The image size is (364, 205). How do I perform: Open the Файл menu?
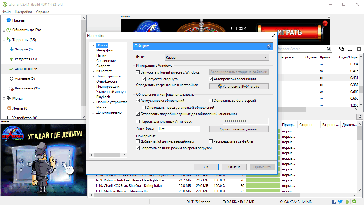tap(6, 12)
